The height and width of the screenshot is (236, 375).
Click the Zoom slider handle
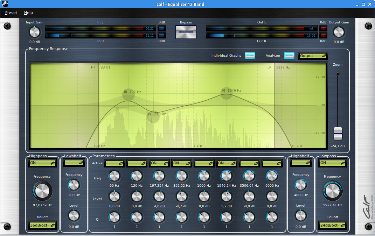(338, 133)
